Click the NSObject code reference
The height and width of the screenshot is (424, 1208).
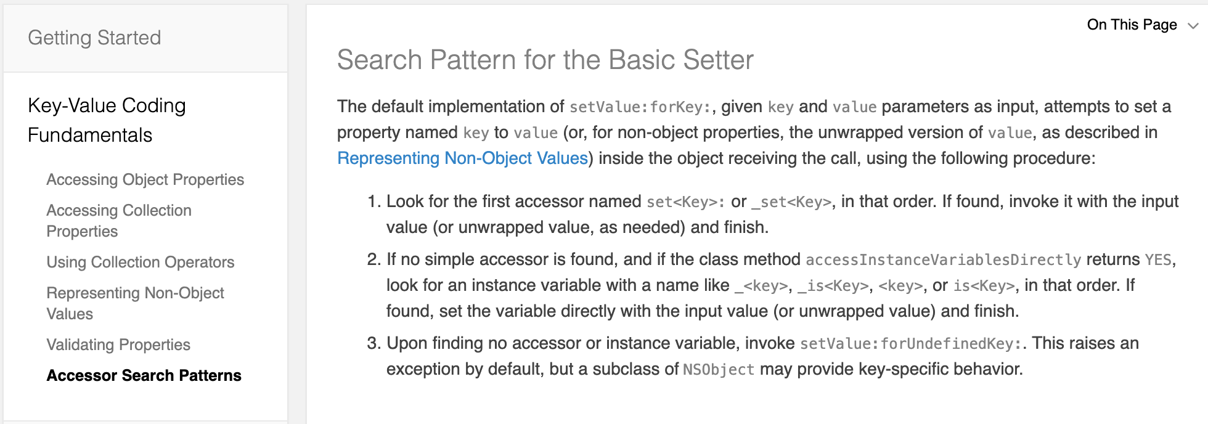point(719,370)
